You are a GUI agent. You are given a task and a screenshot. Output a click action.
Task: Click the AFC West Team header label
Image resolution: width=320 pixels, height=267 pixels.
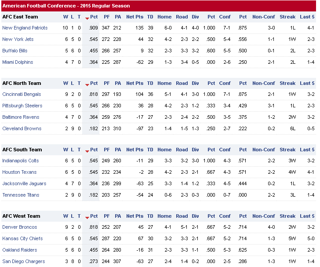tap(21, 216)
